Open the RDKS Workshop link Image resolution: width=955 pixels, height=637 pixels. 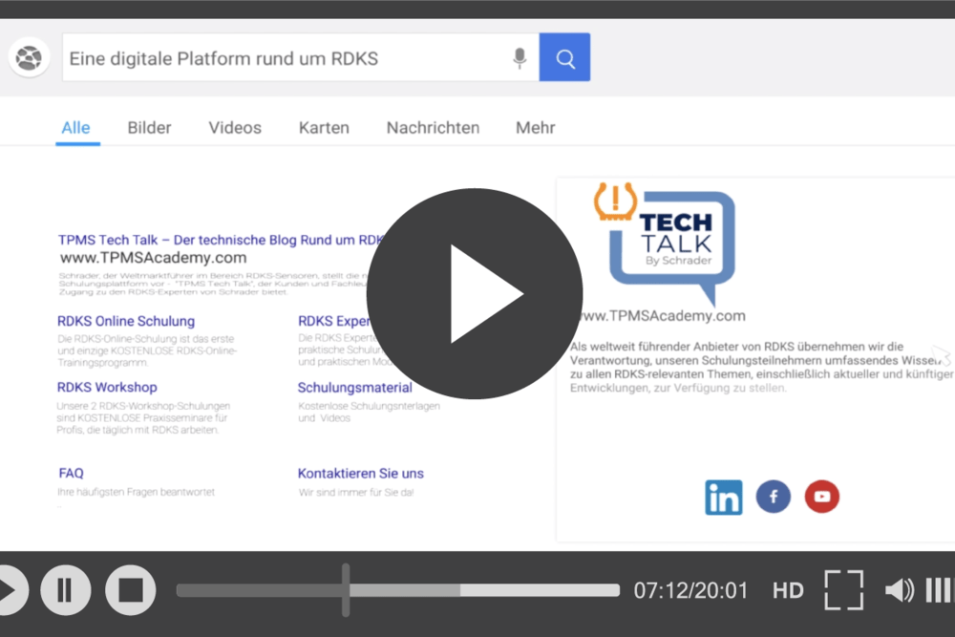[107, 388]
